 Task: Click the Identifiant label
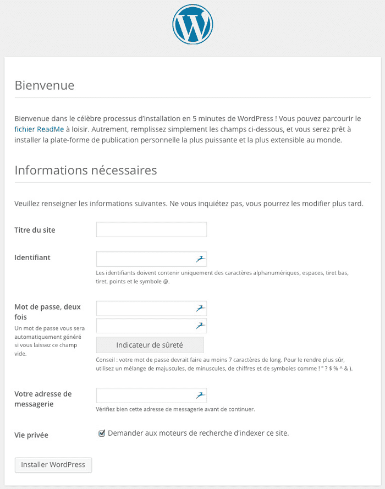coord(32,257)
